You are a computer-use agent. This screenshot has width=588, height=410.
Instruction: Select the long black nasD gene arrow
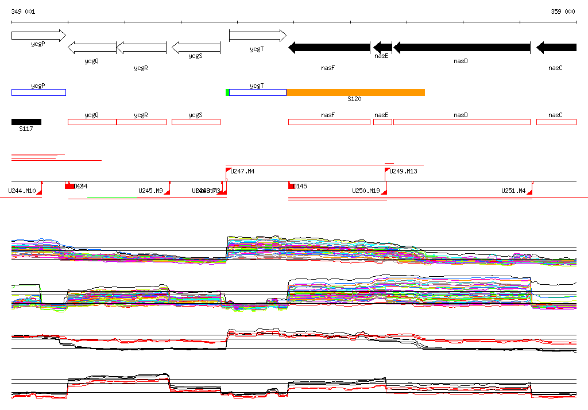462,48
